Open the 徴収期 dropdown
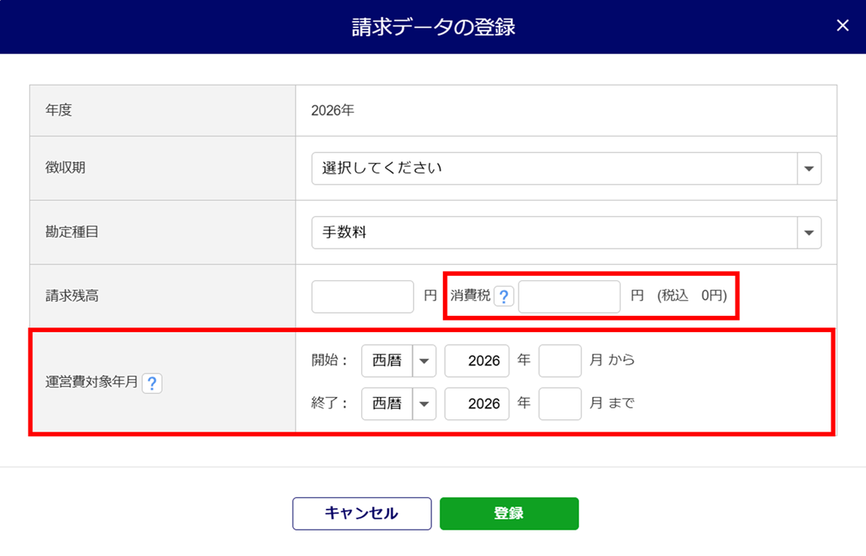The image size is (866, 556). point(566,168)
